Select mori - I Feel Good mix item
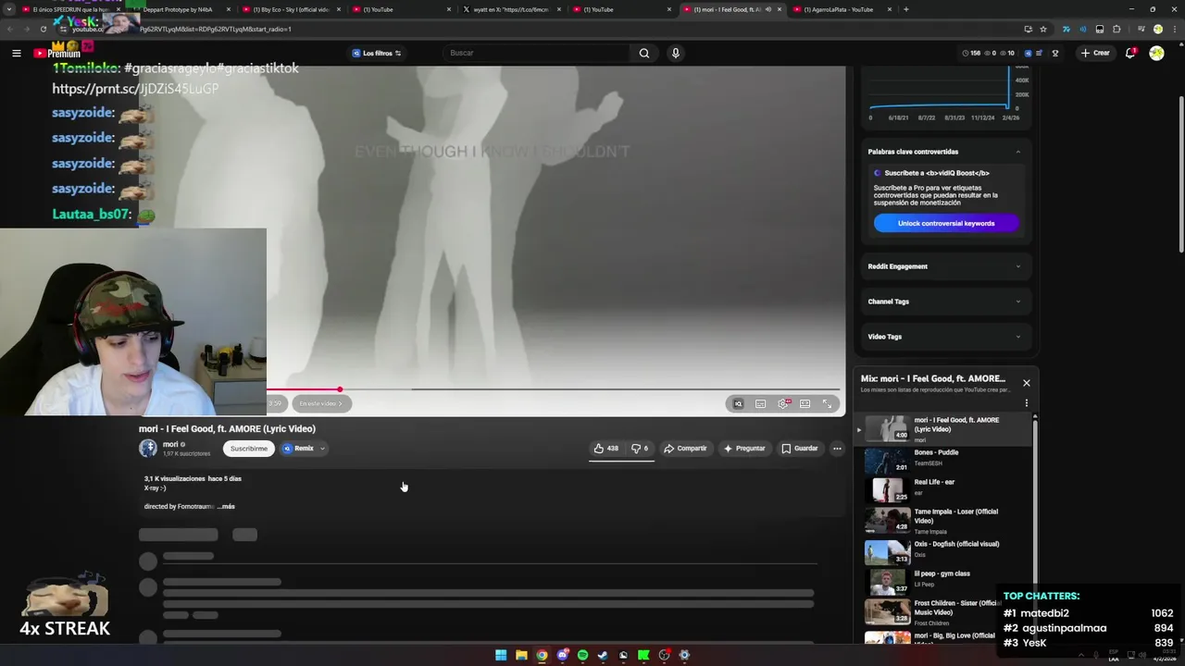 point(944,429)
